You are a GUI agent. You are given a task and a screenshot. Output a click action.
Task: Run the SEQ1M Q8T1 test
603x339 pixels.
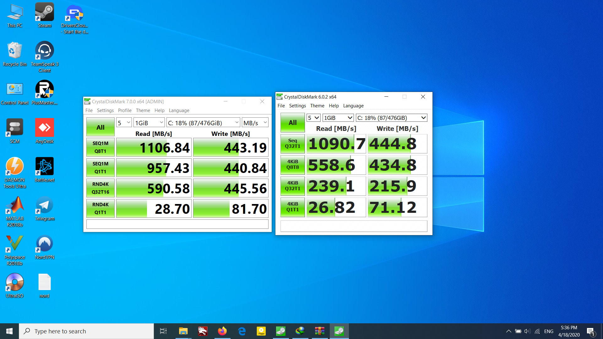point(100,147)
